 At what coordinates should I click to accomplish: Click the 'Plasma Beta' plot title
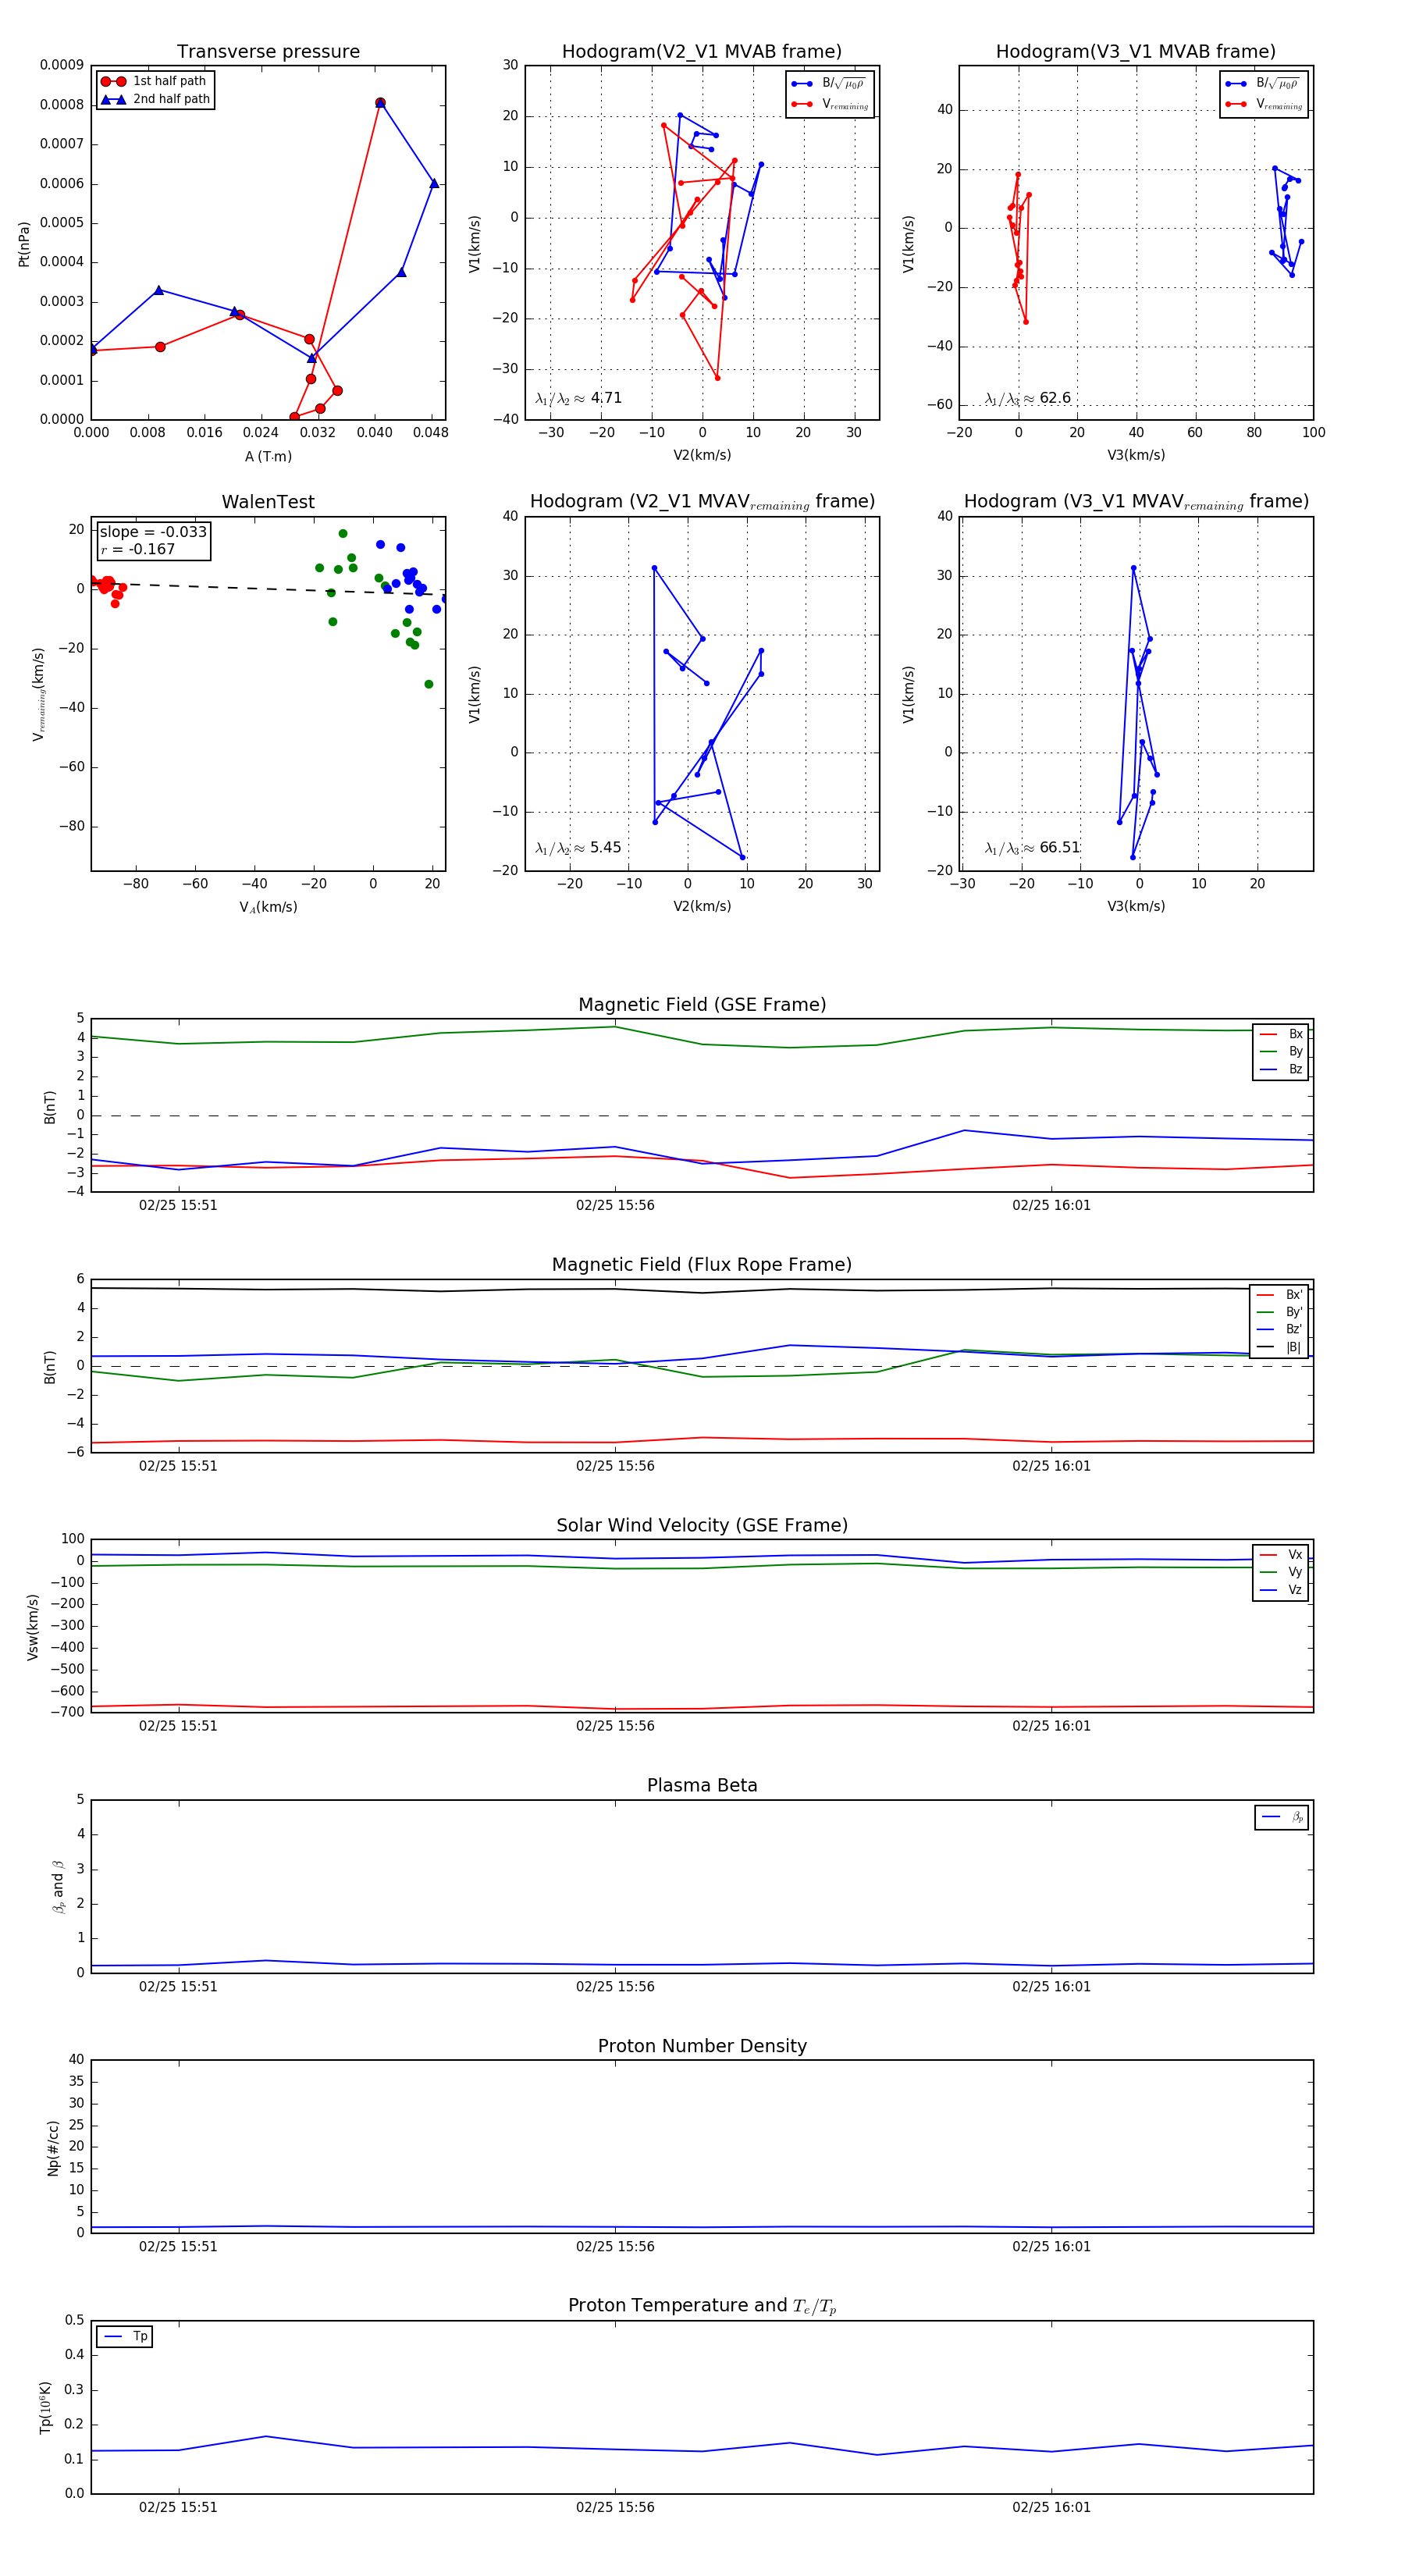[x=702, y=1785]
